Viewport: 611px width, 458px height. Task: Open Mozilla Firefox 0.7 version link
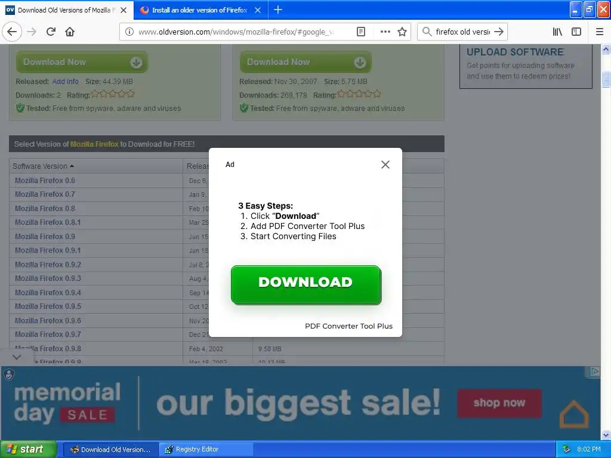(45, 194)
